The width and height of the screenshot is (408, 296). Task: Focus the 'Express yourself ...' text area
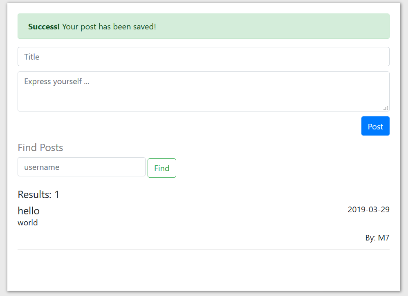pos(203,91)
